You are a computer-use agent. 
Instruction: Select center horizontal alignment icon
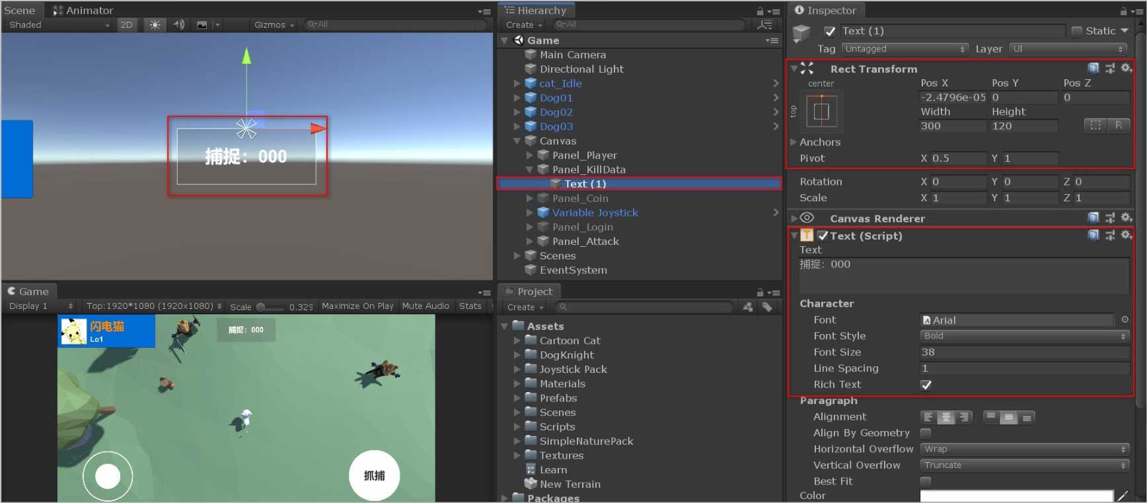pyautogui.click(x=946, y=417)
